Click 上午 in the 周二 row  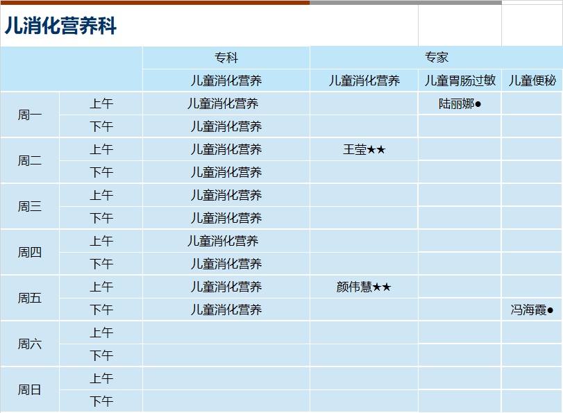pos(101,149)
